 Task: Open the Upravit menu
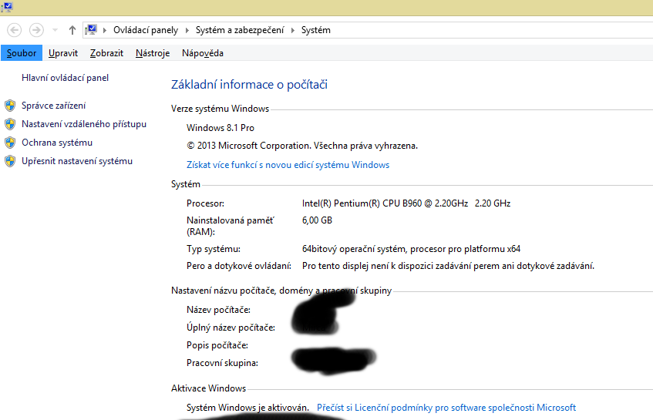point(63,53)
